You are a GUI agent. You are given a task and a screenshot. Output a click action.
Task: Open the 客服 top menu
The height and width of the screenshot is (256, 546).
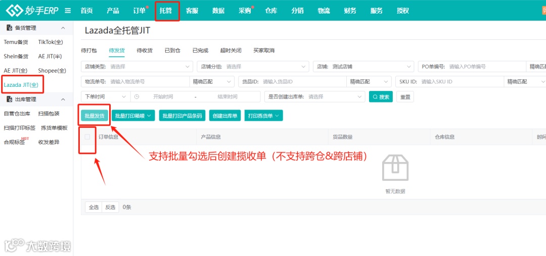click(192, 11)
